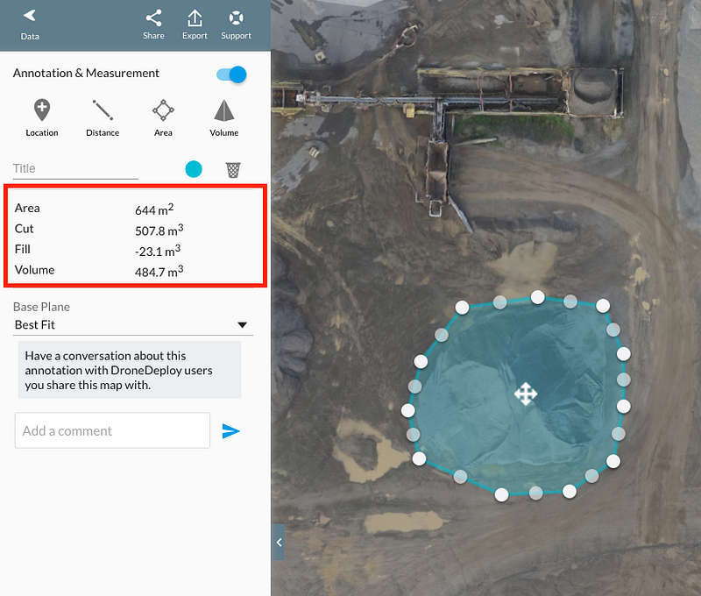The image size is (701, 596).
Task: Select the Location marker tool
Action: tap(42, 117)
